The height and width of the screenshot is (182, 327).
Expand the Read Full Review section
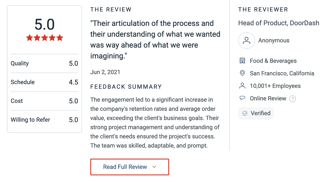(x=129, y=167)
